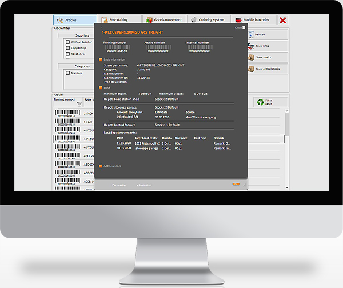The width and height of the screenshot is (343, 288).
Task: Click Add new block
Action: click(101, 166)
